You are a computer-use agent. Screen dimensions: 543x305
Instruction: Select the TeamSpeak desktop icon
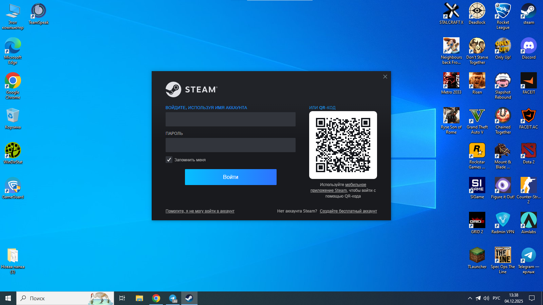[x=39, y=14]
